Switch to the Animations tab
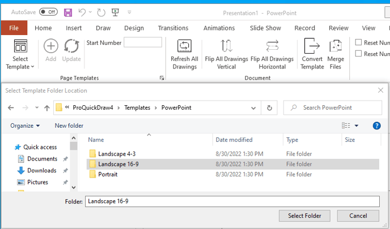This screenshot has width=390, height=229. pyautogui.click(x=219, y=28)
